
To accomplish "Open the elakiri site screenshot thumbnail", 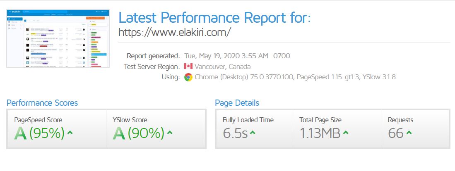I will click(x=58, y=38).
